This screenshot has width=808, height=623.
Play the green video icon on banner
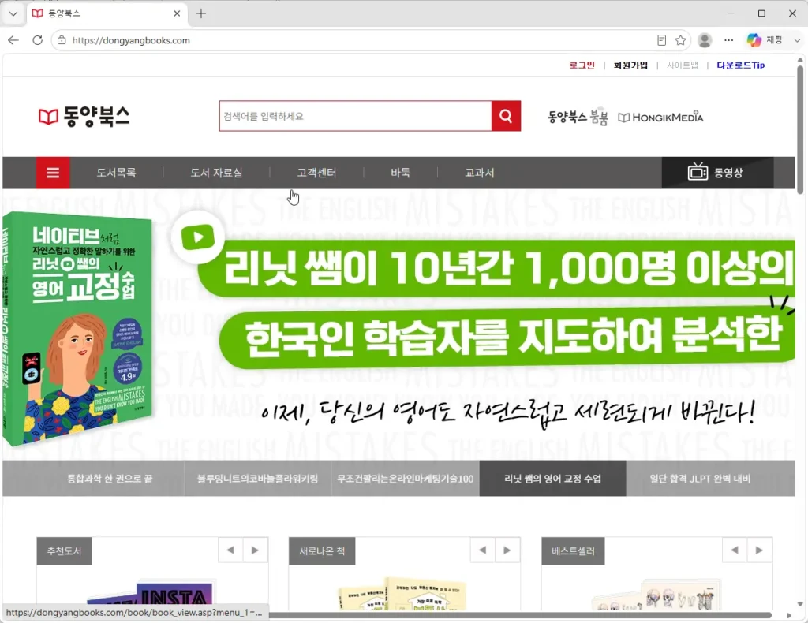pos(198,238)
